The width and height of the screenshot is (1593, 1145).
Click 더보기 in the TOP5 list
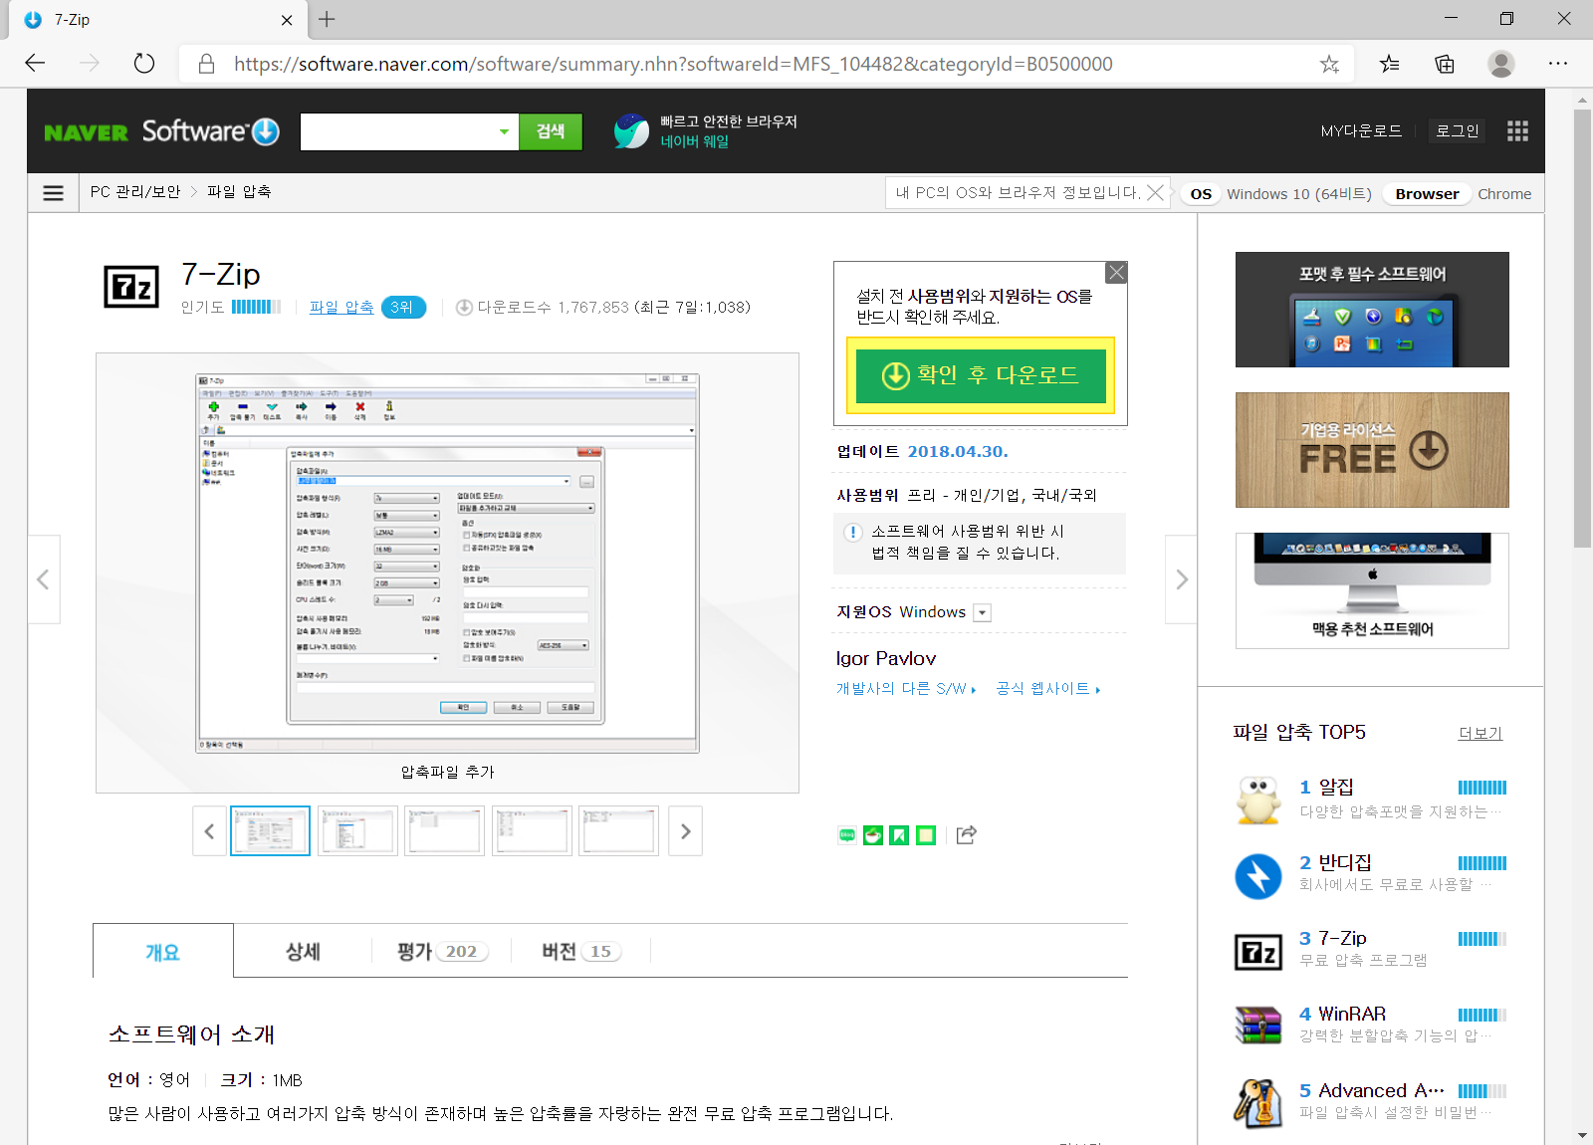tap(1480, 733)
